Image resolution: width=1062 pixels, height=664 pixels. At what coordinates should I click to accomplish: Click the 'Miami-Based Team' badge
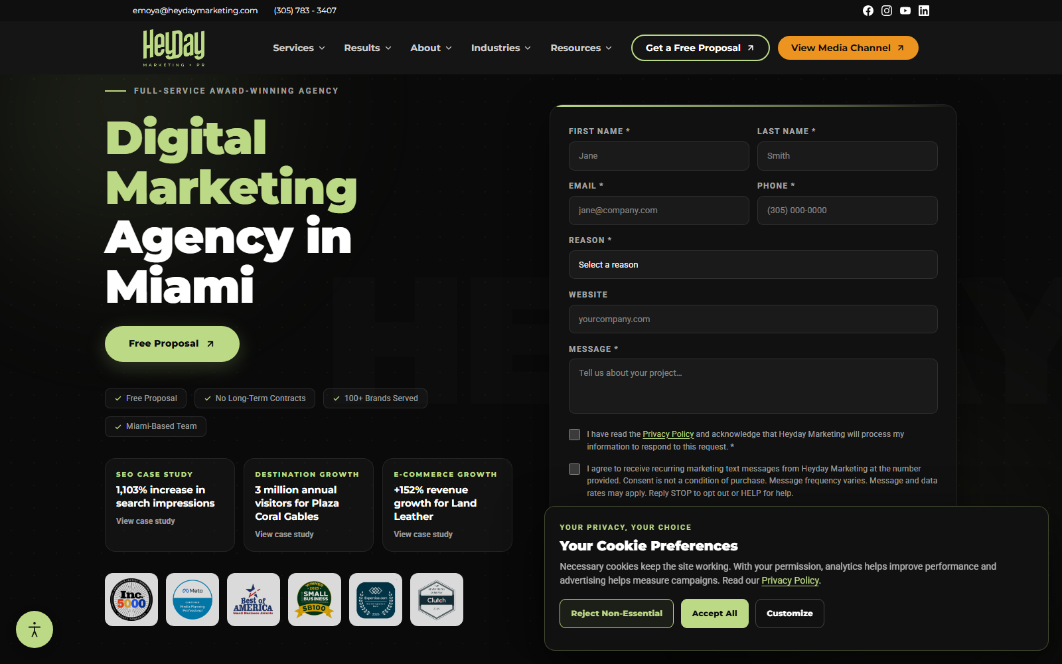tap(155, 426)
